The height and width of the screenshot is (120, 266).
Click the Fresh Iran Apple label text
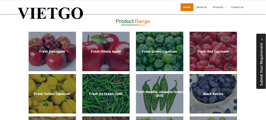click(x=52, y=51)
